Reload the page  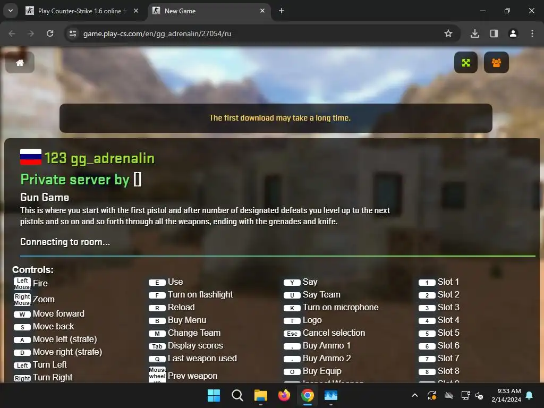[x=50, y=33]
